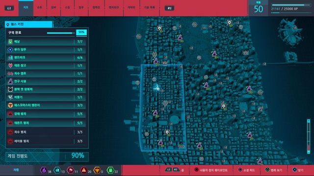Click the 범례 보기 triangle button
Viewport: 314px width, 176px height.
(x=274, y=170)
